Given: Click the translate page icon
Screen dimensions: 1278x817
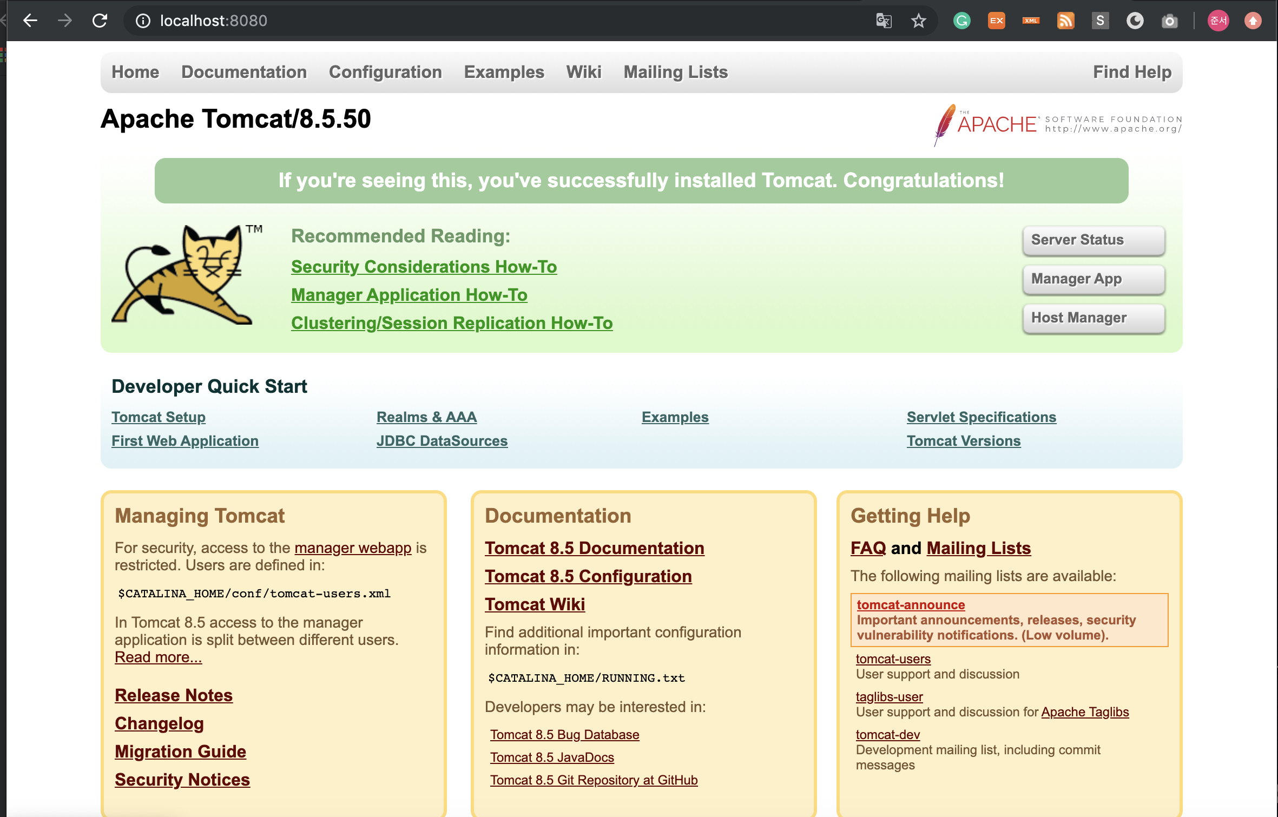Looking at the screenshot, I should (884, 21).
